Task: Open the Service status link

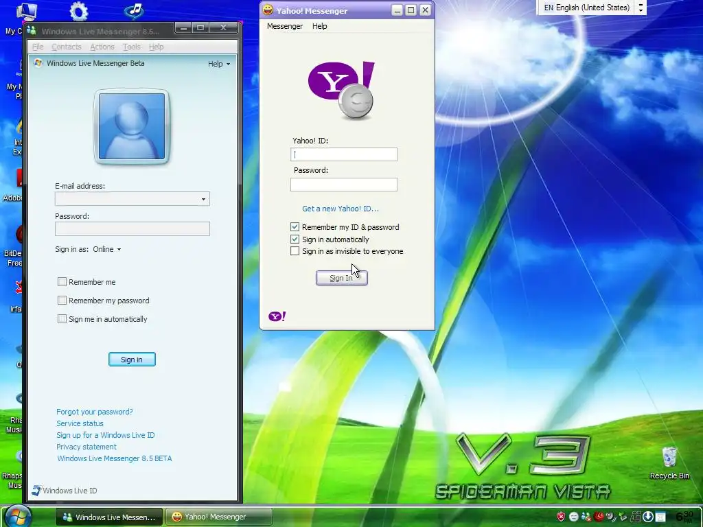Action: point(80,423)
